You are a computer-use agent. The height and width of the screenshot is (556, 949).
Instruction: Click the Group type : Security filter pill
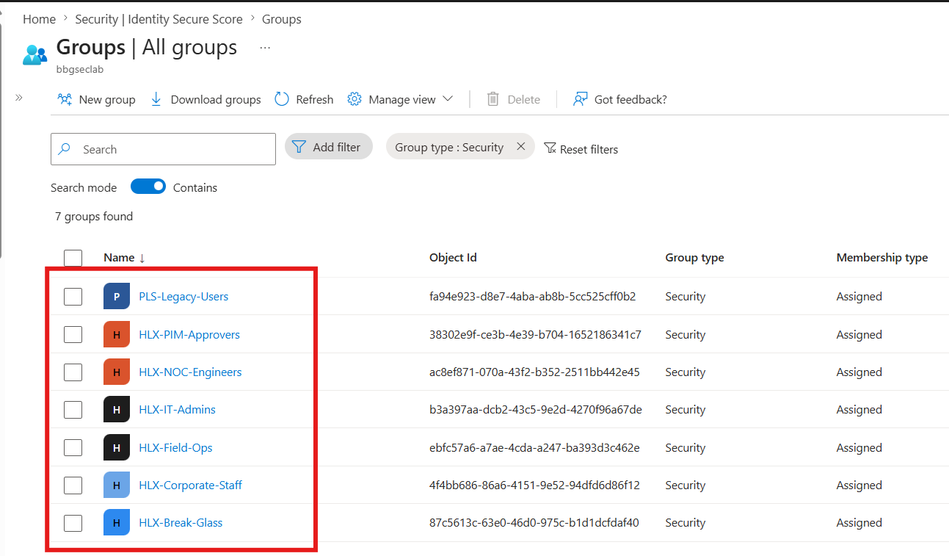(x=461, y=147)
